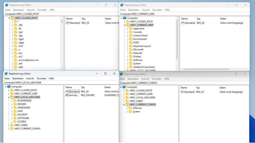Expand System key under HKEY_CURRENT_CONFIG

click(x=127, y=112)
